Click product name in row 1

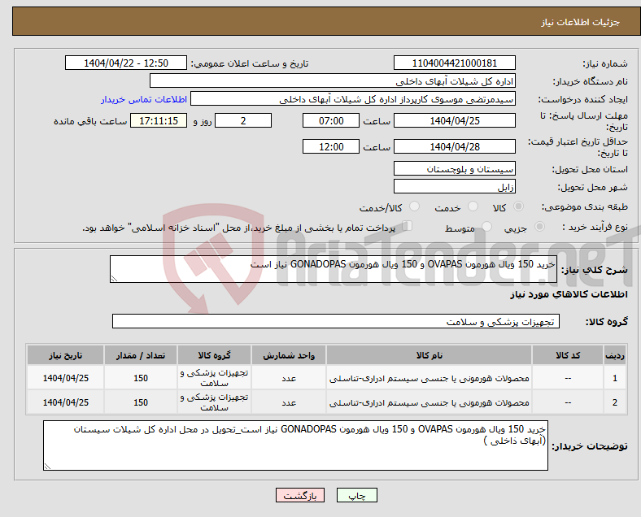430,378
